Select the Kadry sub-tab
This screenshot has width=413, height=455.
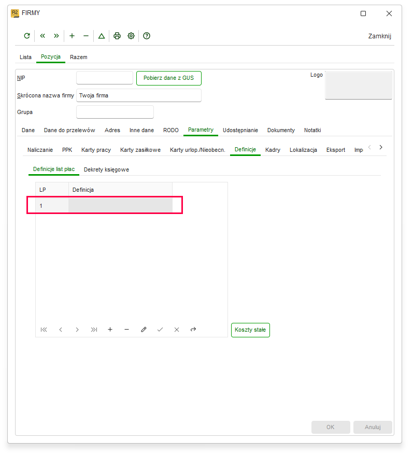pyautogui.click(x=273, y=150)
